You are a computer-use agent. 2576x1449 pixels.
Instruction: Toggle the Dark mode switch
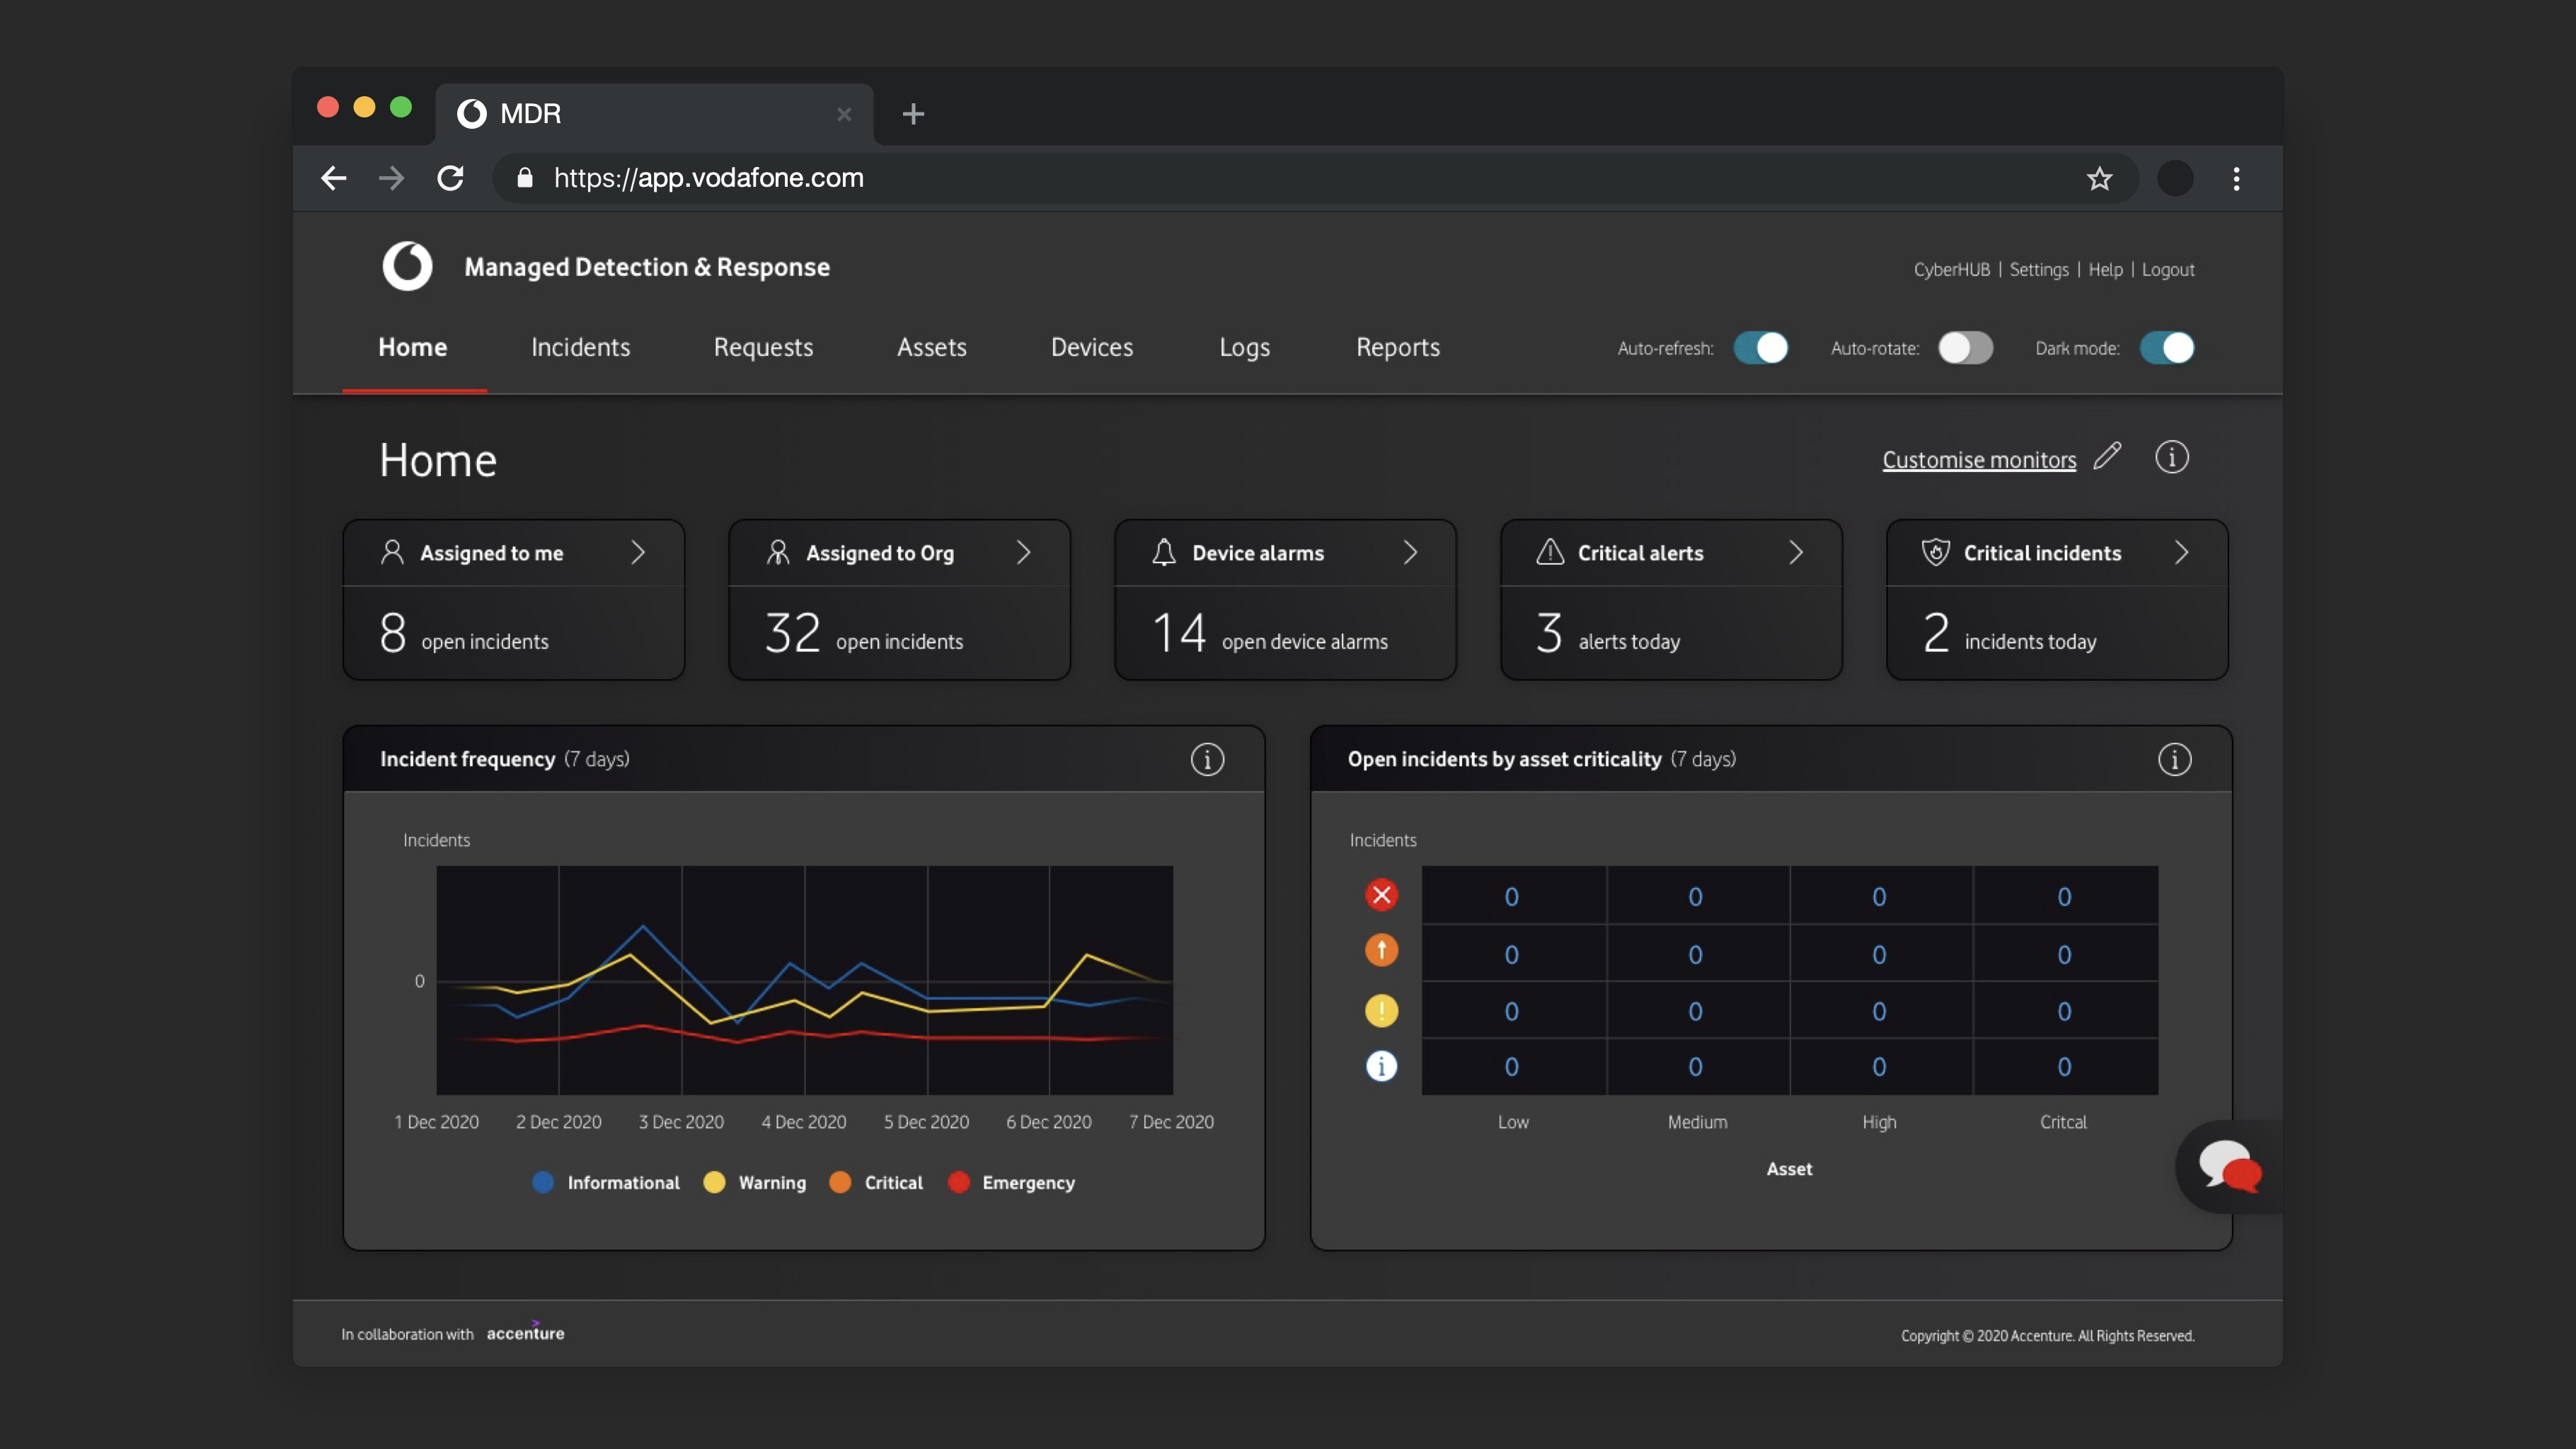[x=2167, y=348]
